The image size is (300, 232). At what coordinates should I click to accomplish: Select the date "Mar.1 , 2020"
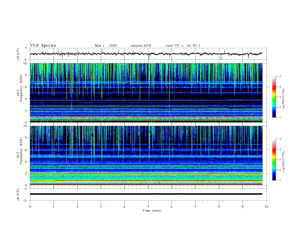click(106, 45)
